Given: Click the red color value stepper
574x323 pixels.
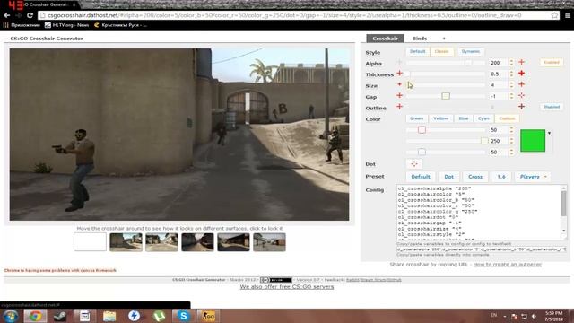Looking at the screenshot, I should coord(511,129).
